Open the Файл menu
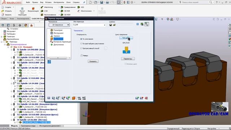This screenshot has width=231, height=130. point(28,3)
